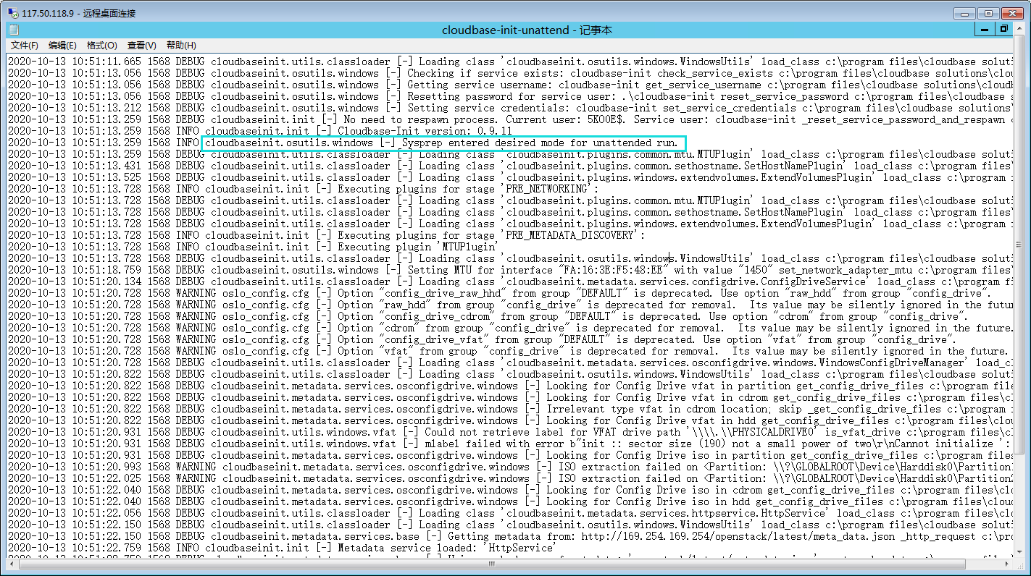1031x576 pixels.
Task: Open the 查看(V) menu
Action: pos(141,46)
